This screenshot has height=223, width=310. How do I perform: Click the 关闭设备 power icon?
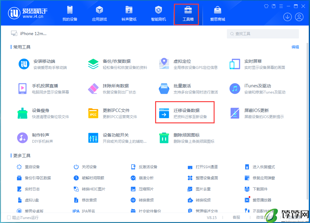76,167
